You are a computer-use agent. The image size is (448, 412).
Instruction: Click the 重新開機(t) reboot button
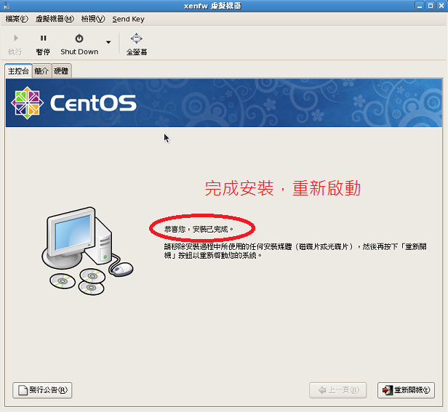[406, 390]
